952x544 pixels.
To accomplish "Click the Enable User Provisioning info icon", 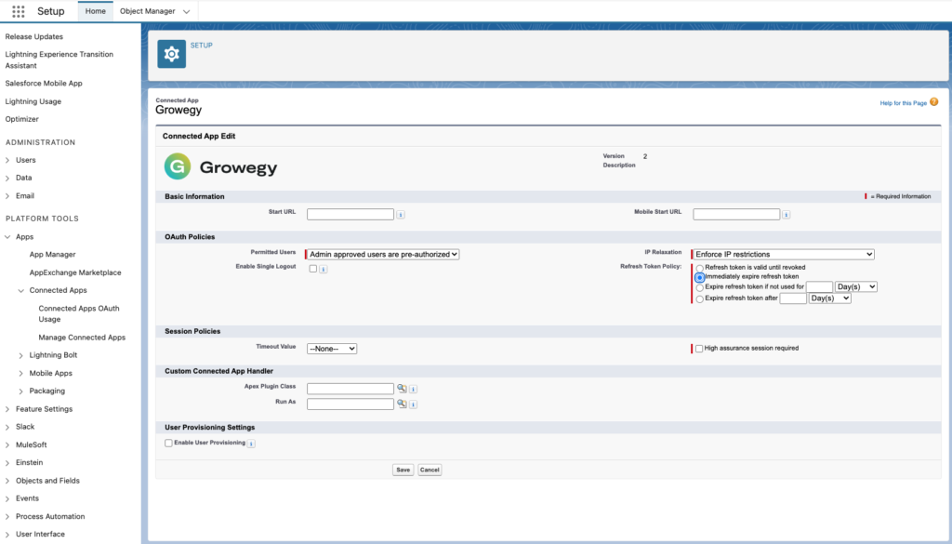I will pos(251,444).
